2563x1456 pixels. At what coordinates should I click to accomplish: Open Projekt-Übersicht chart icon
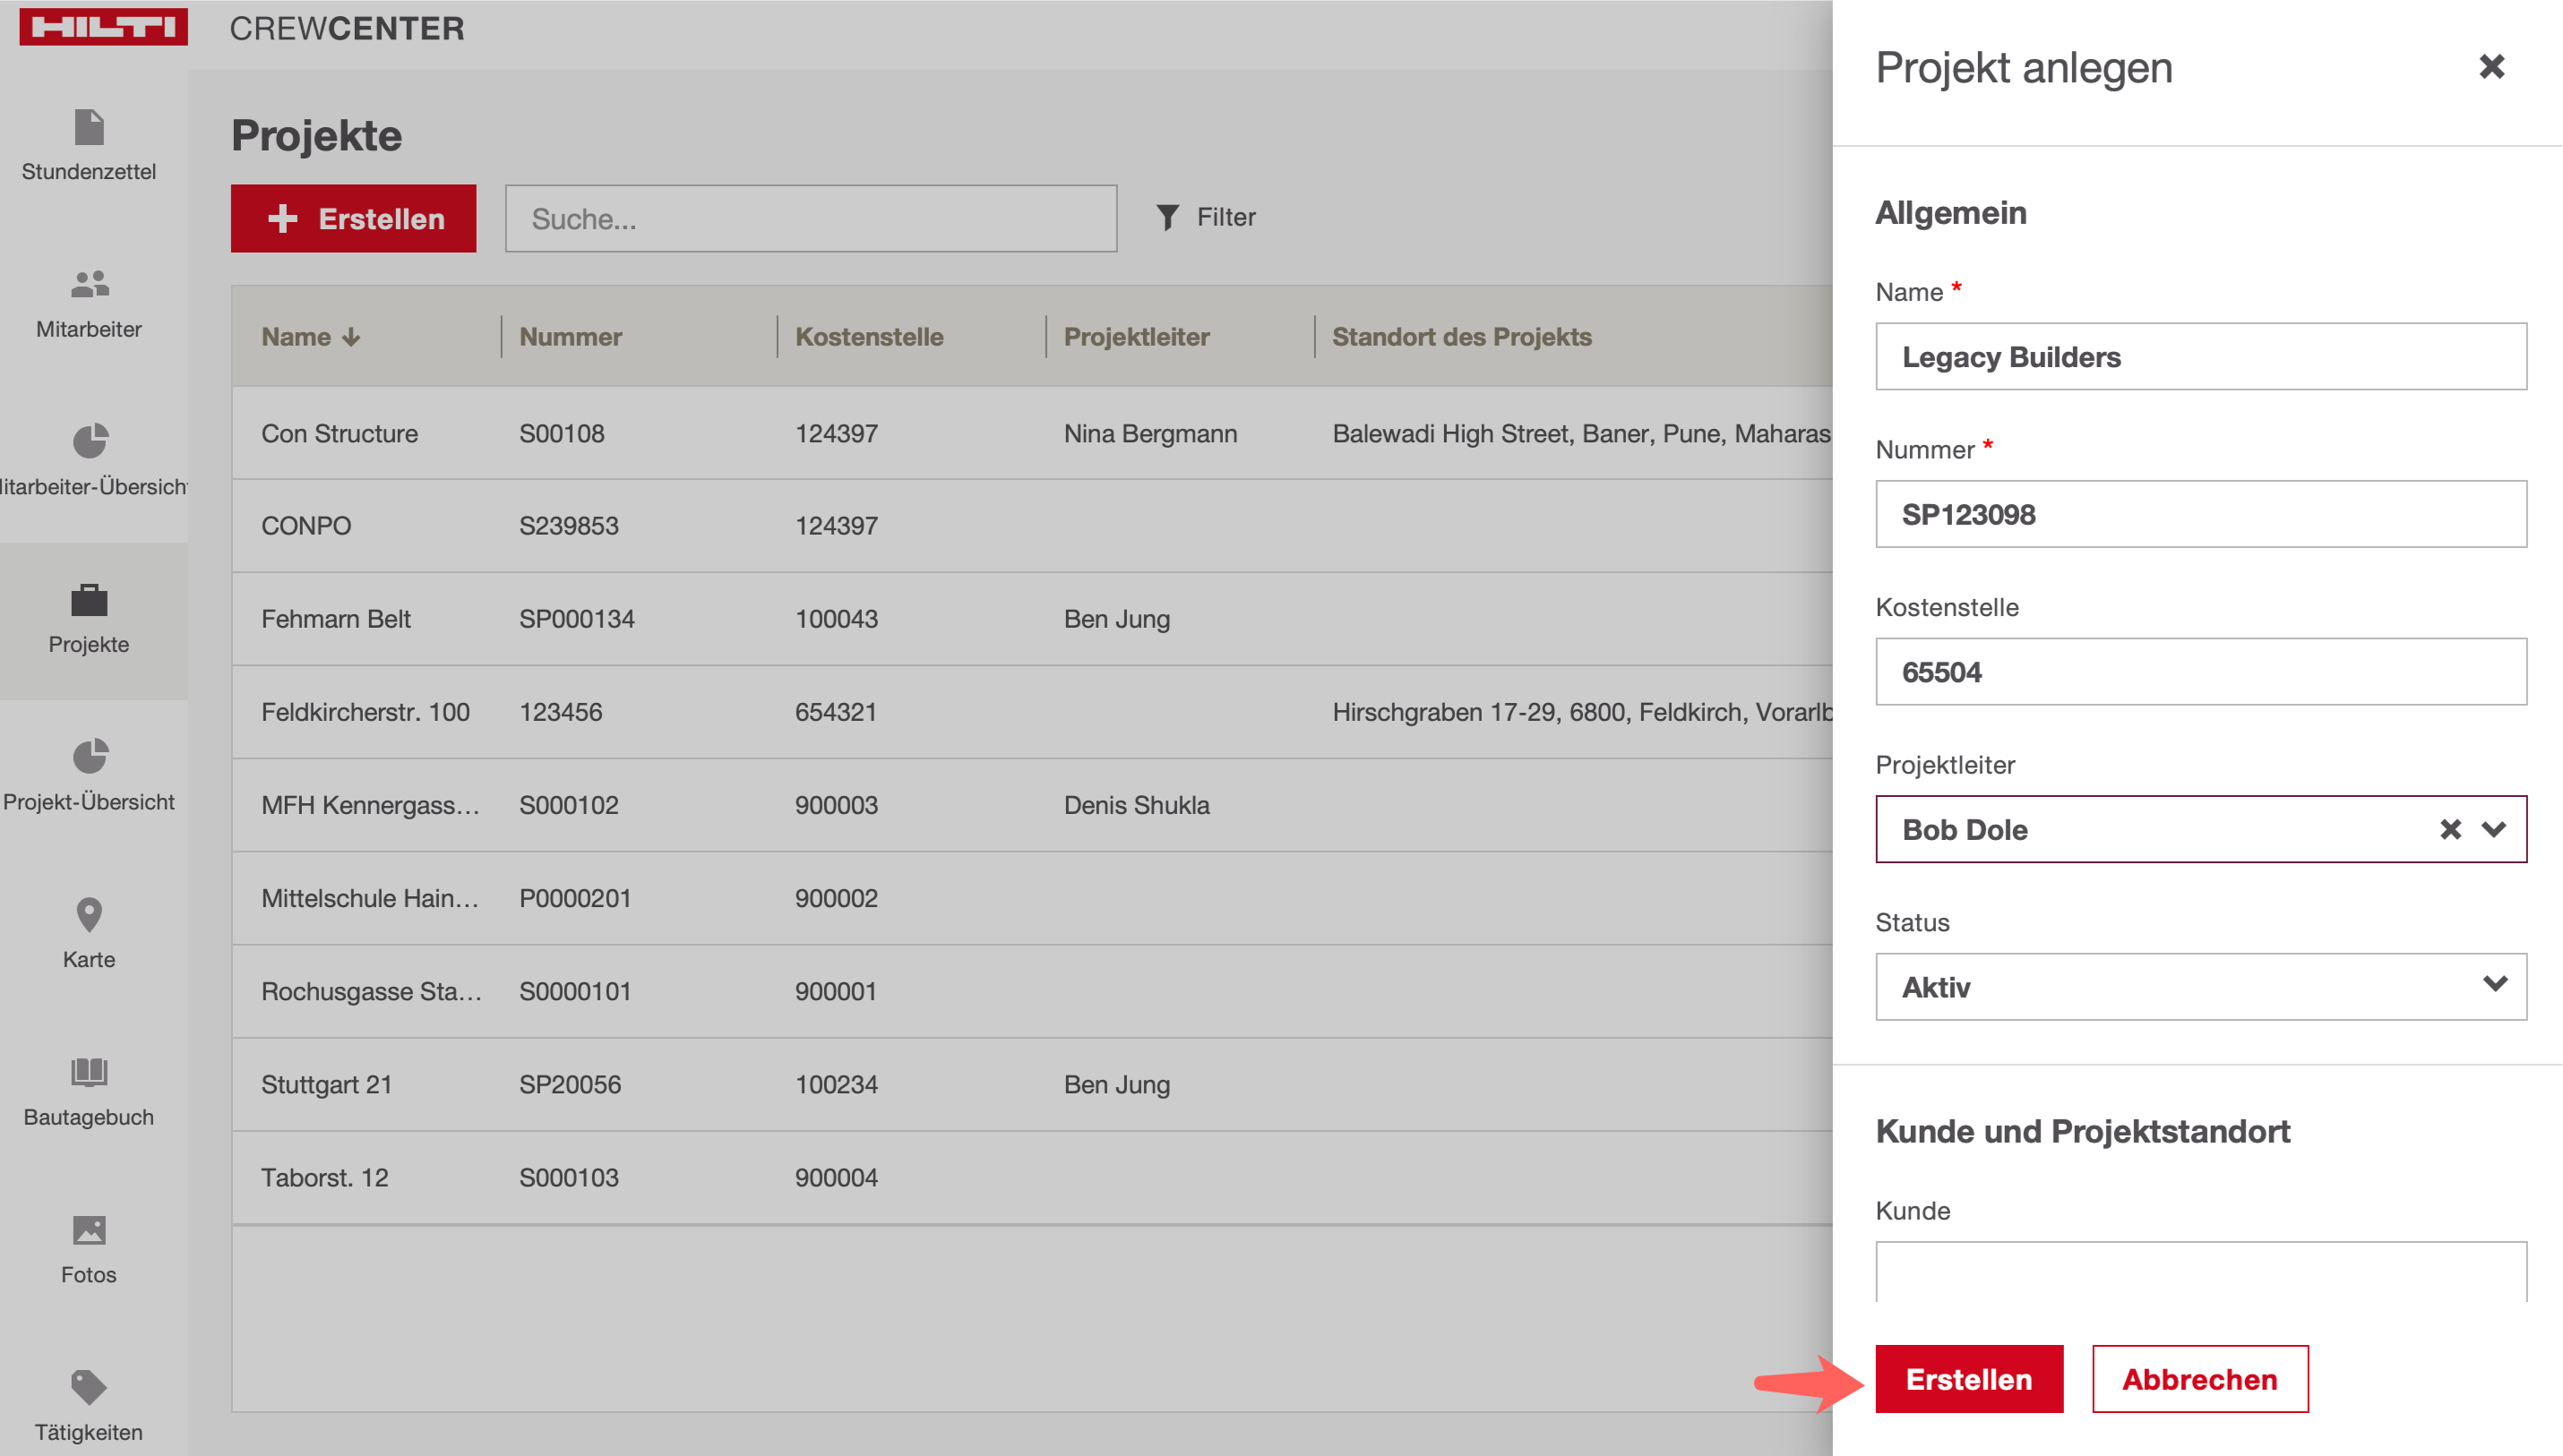[x=89, y=757]
